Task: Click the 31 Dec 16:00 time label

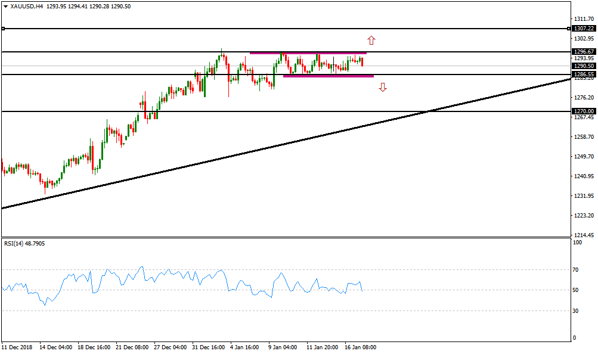Action: pyautogui.click(x=209, y=347)
